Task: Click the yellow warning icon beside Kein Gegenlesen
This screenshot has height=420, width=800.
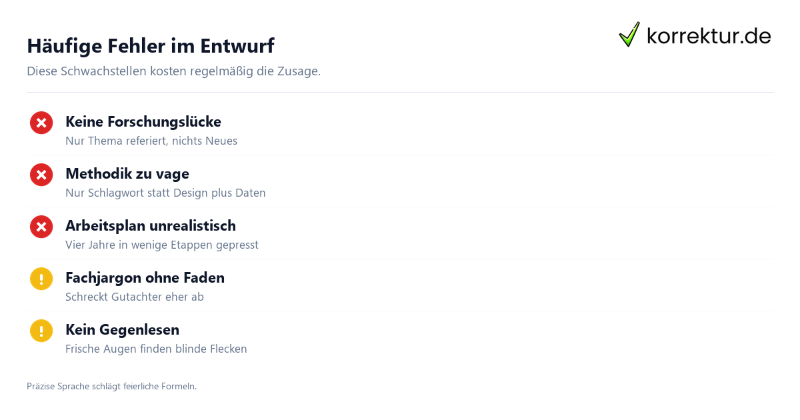Action: pos(41,331)
